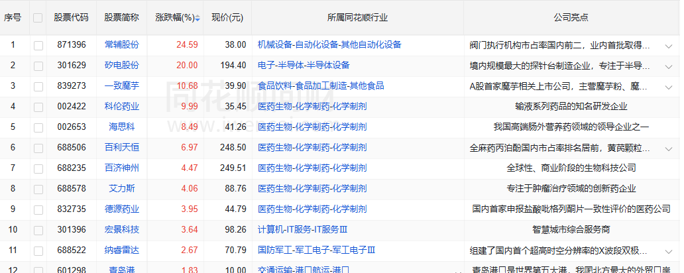Open industry link 电子-半导体-半导体设备

304,65
